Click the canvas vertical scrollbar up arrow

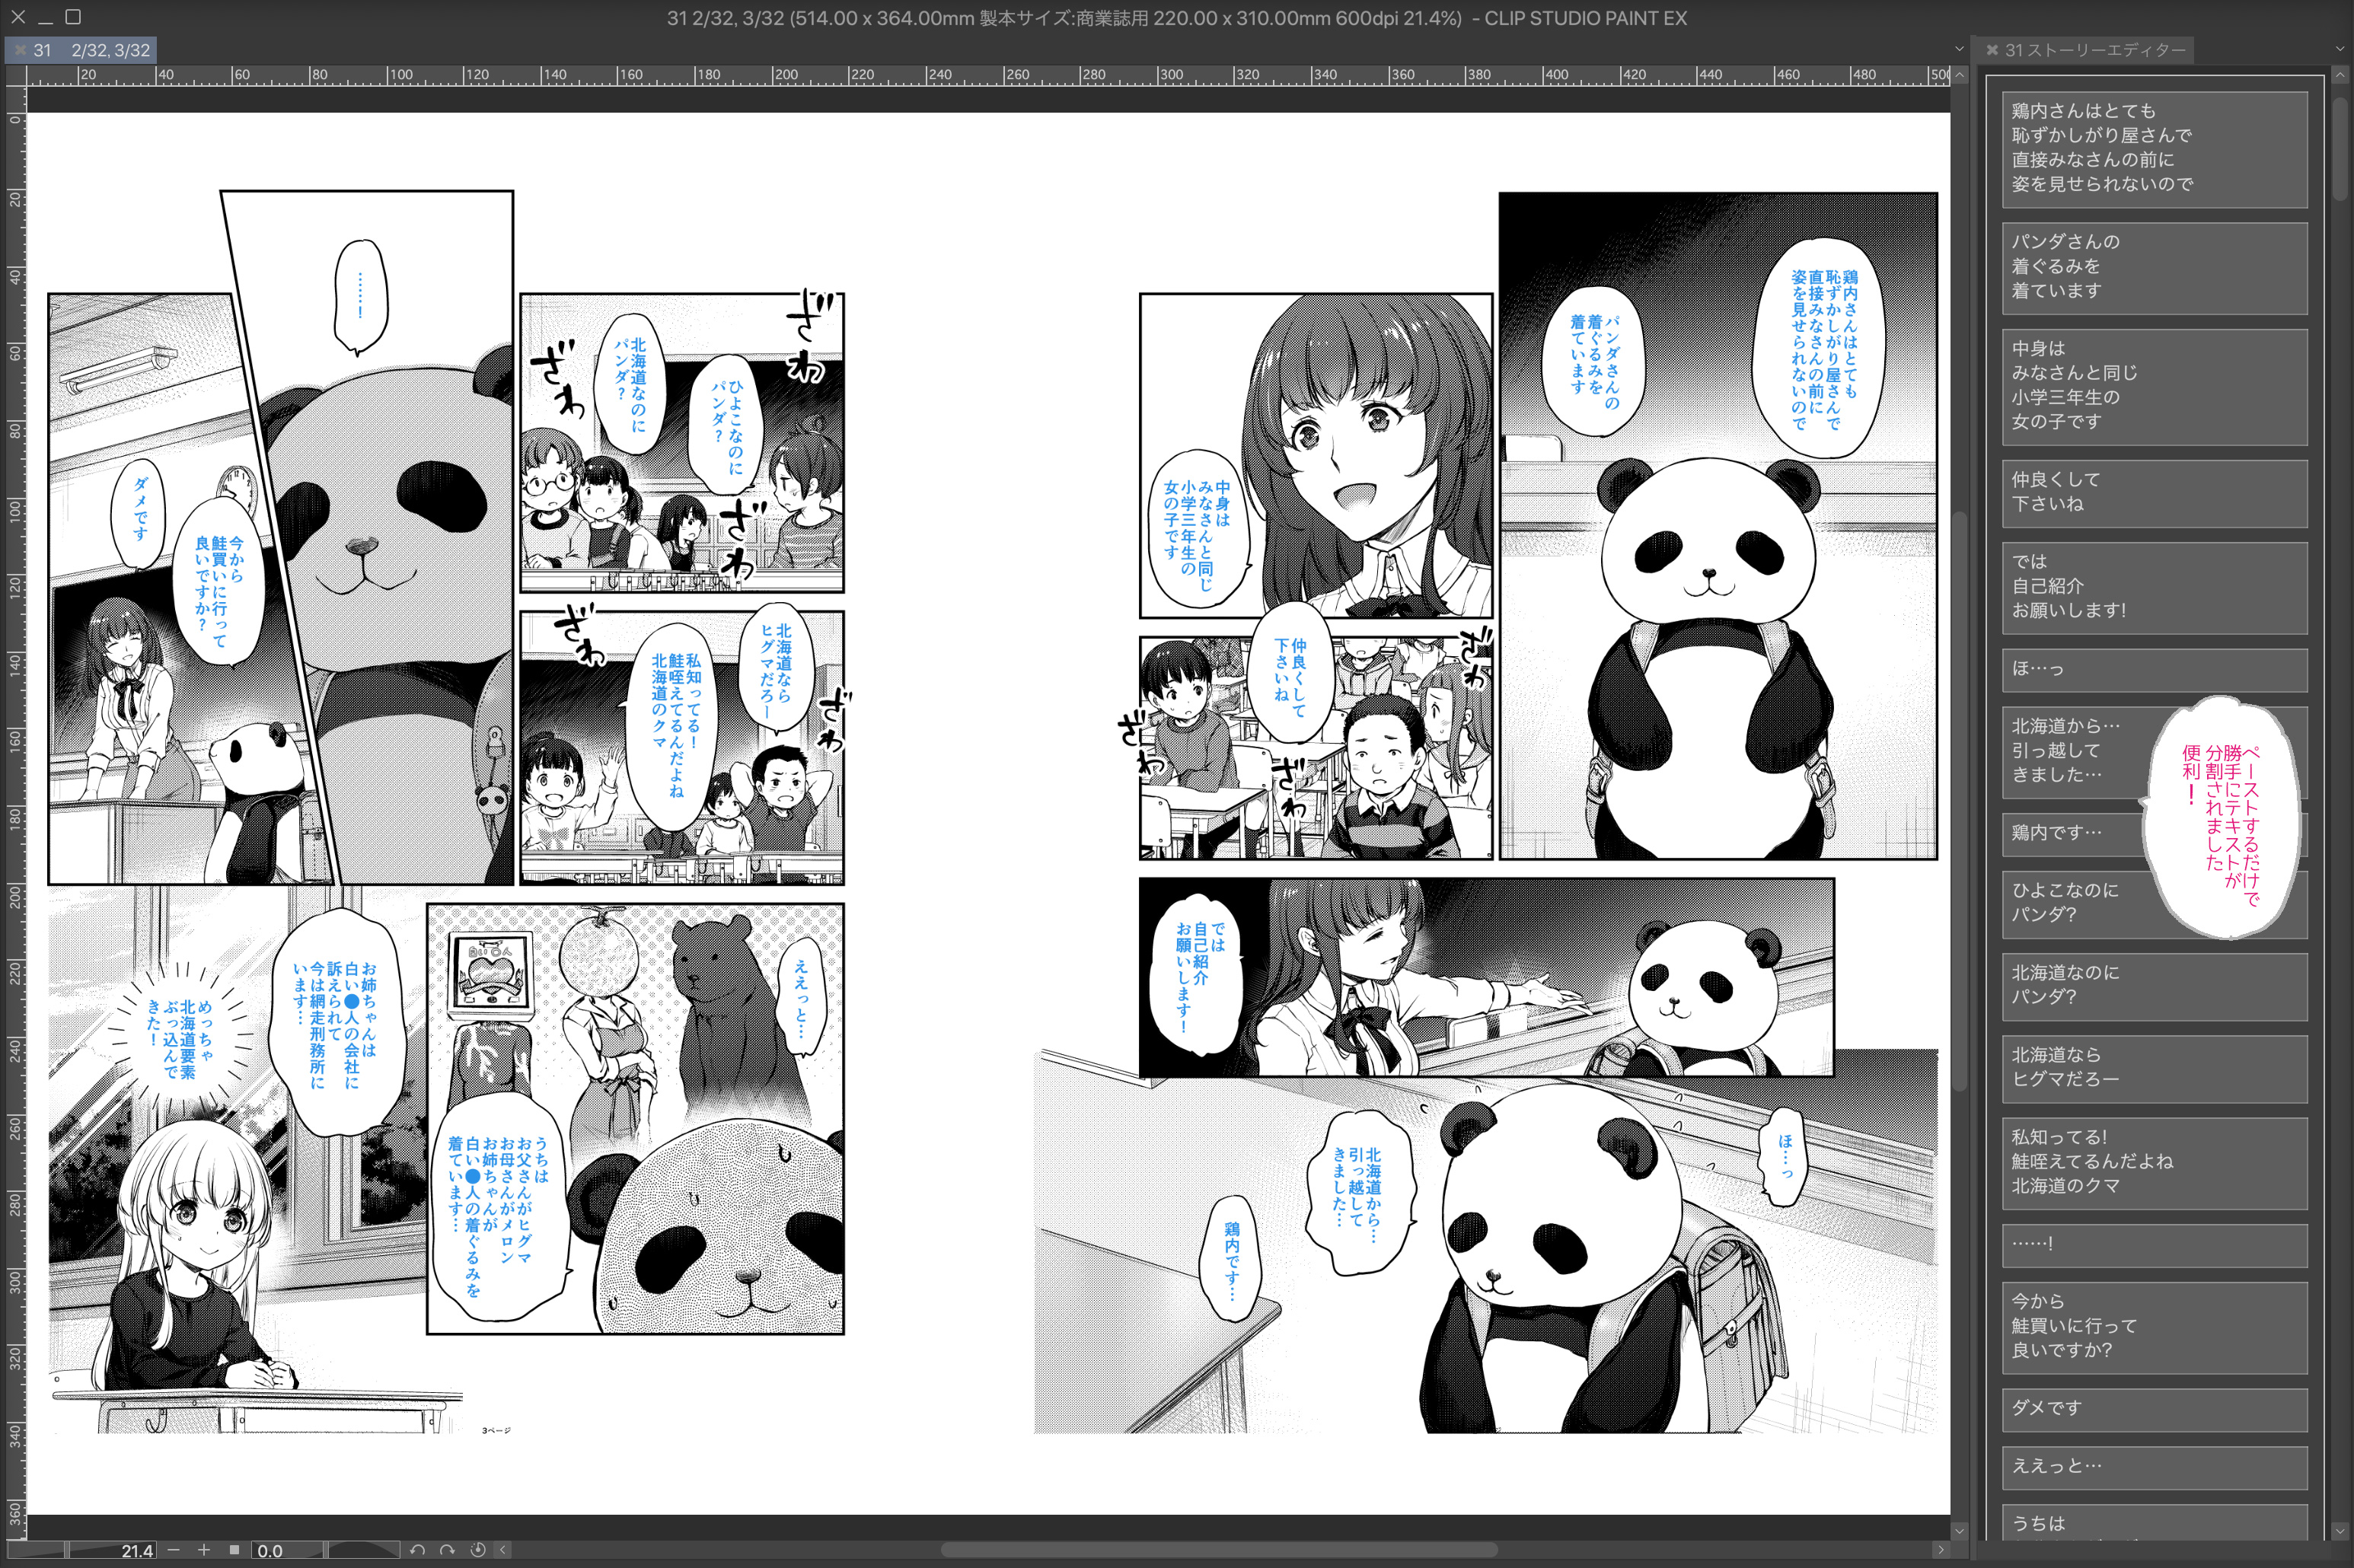(1960, 75)
